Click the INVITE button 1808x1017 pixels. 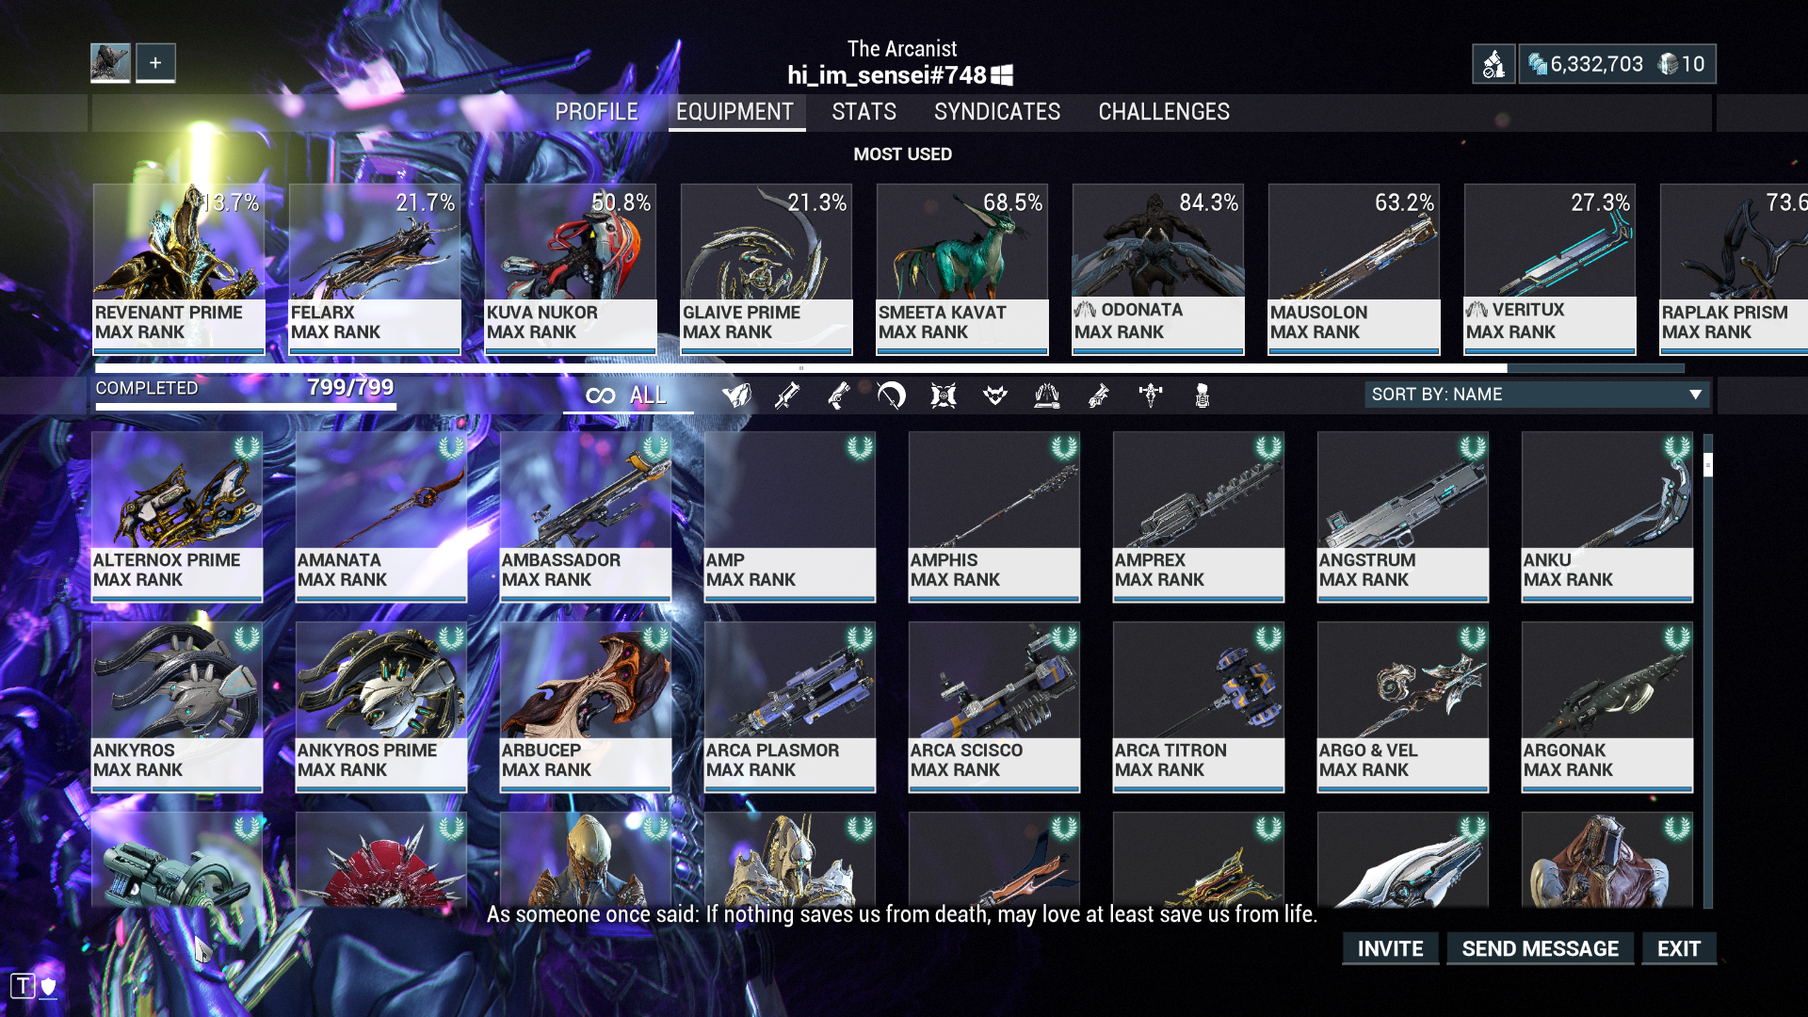point(1390,948)
